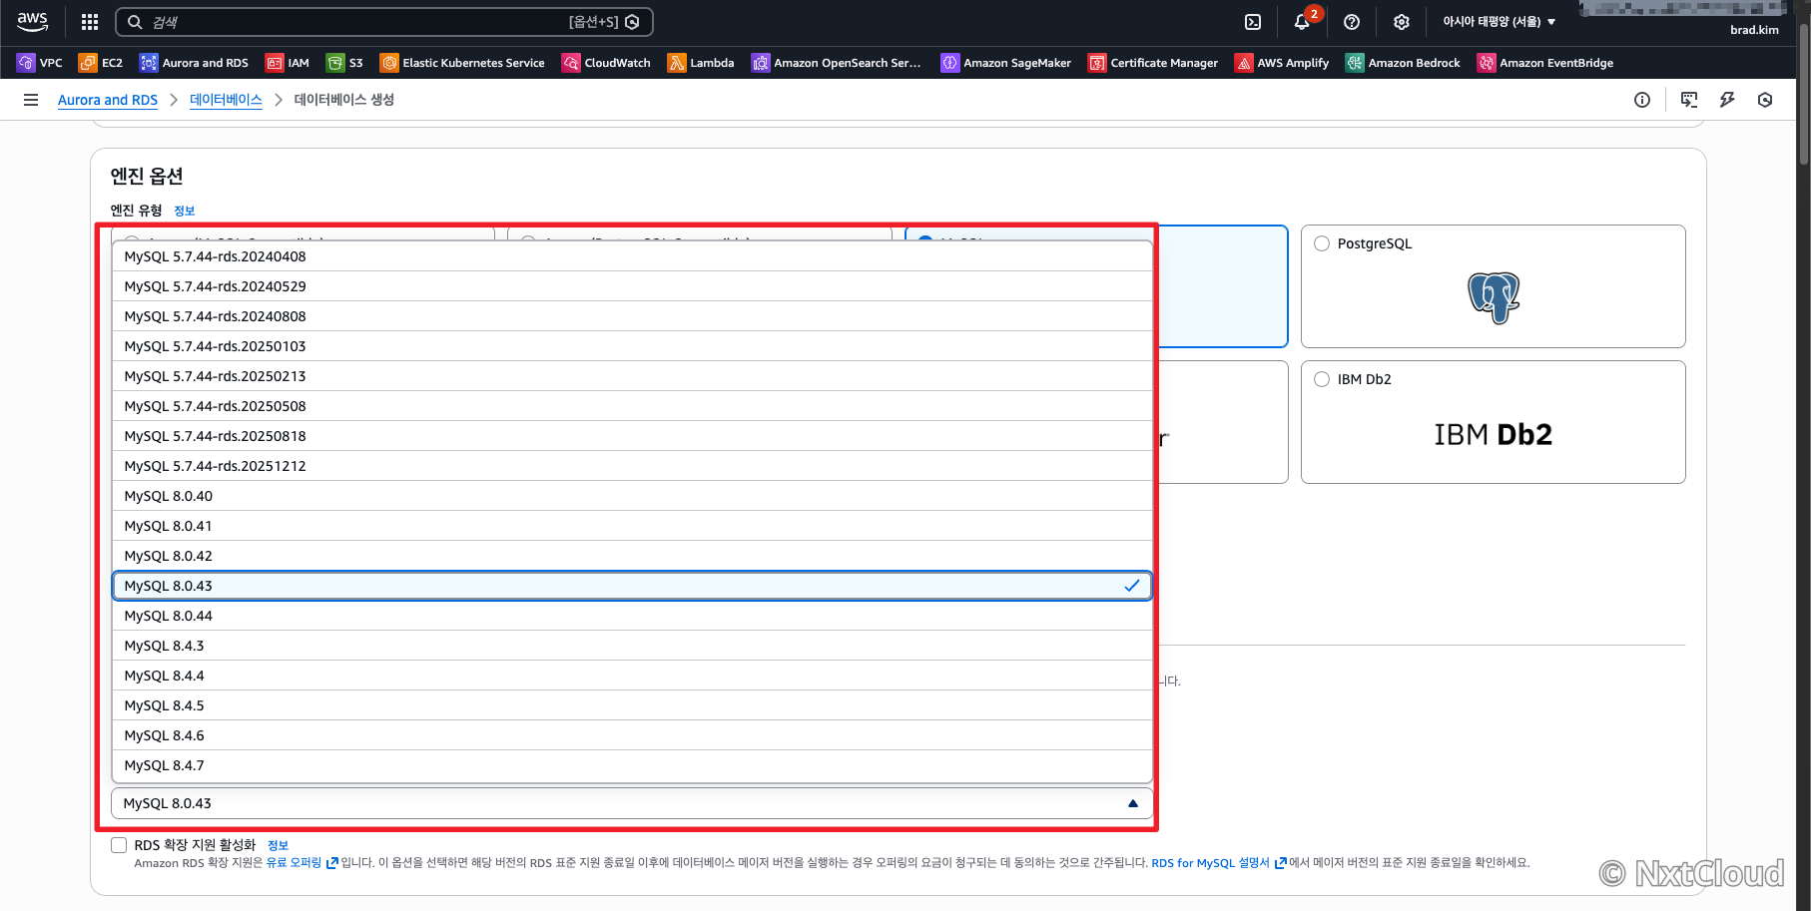Open the 엔진 유형 정보 link
This screenshot has height=911, width=1811.
pos(184,211)
